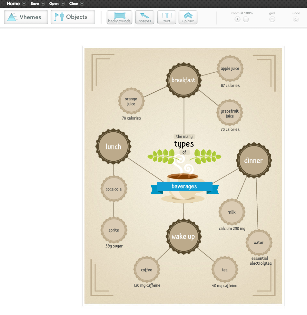
Task: Open the Open menu
Action: [x=54, y=4]
